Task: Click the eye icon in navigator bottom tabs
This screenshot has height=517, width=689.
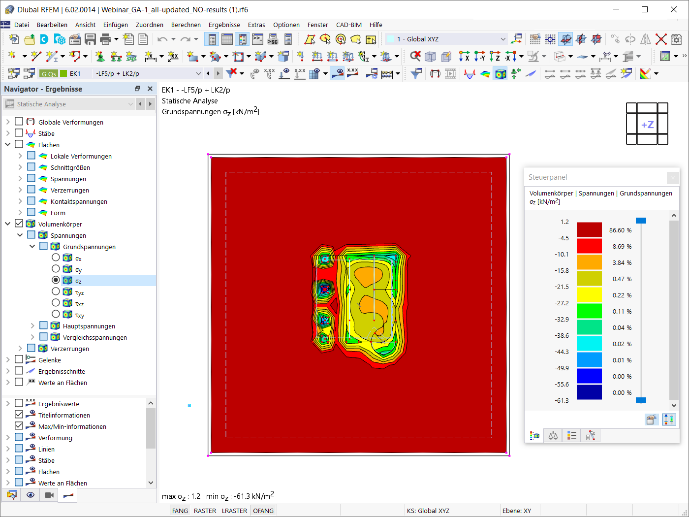Action: pos(31,495)
